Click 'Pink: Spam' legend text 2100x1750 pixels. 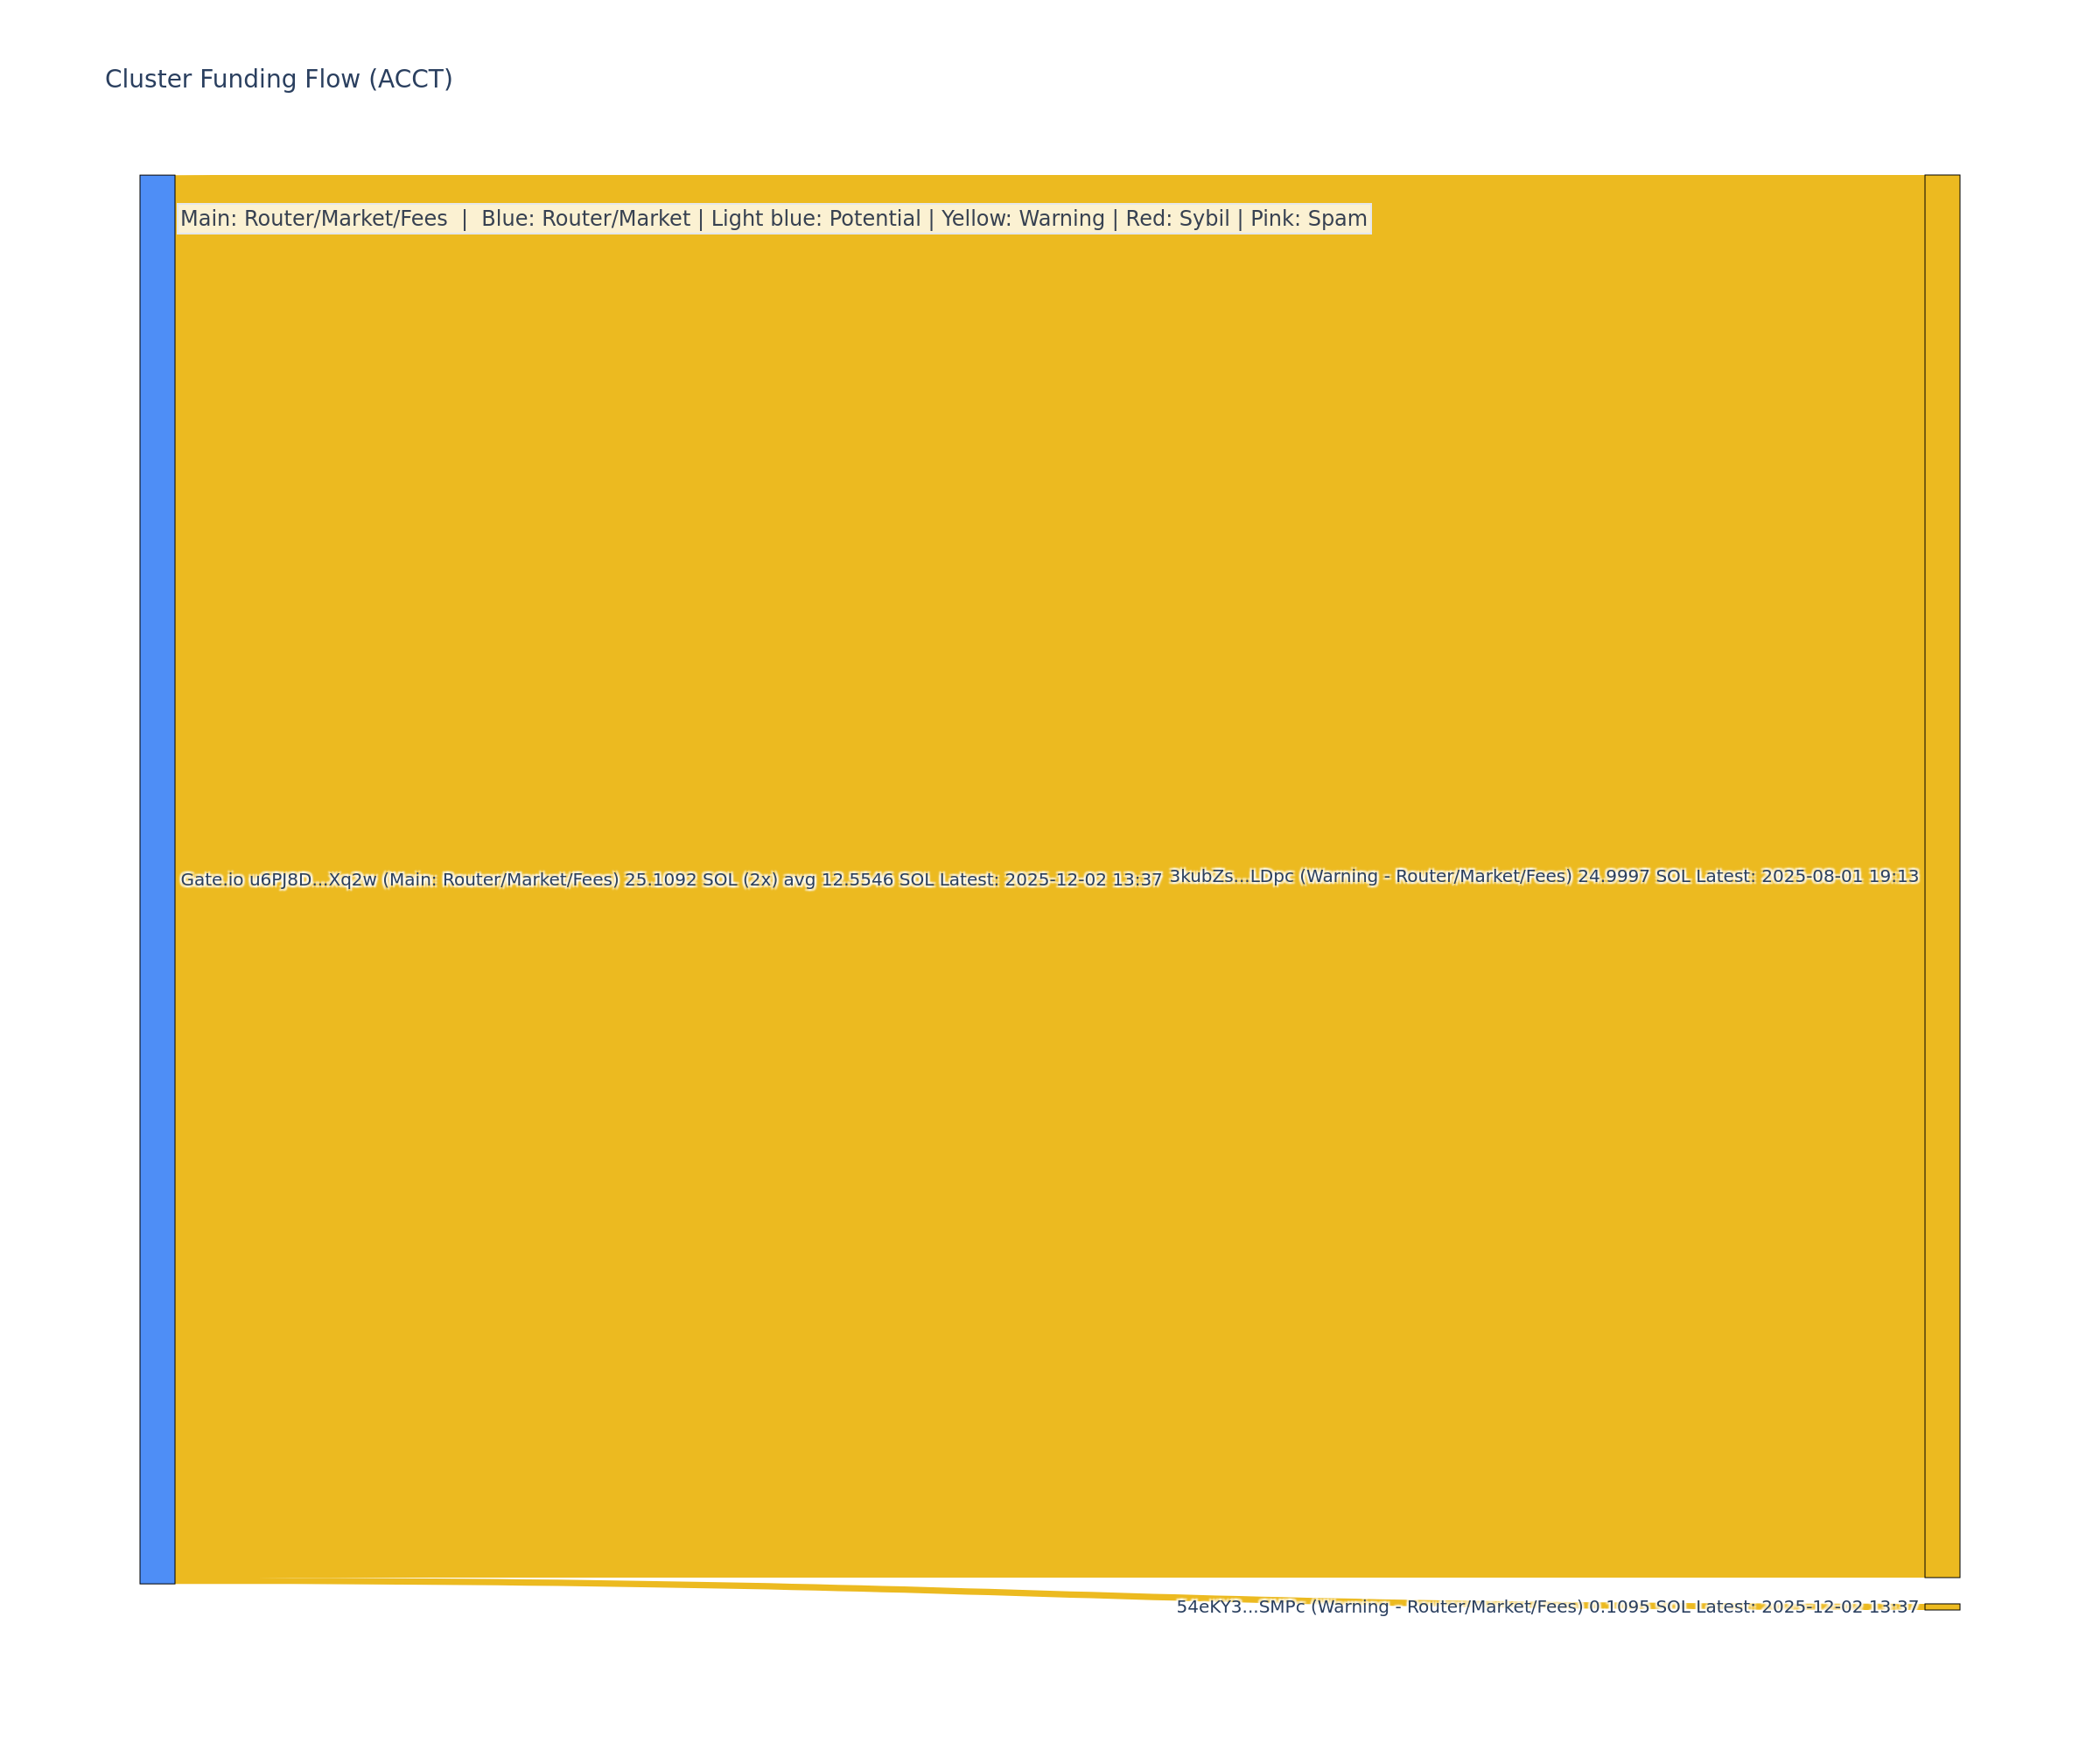tap(1308, 218)
